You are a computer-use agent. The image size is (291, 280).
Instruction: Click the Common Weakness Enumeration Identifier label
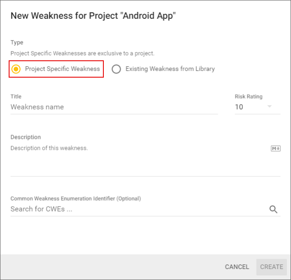(x=76, y=199)
